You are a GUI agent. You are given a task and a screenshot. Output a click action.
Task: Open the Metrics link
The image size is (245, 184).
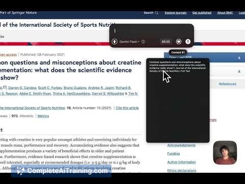point(43,116)
